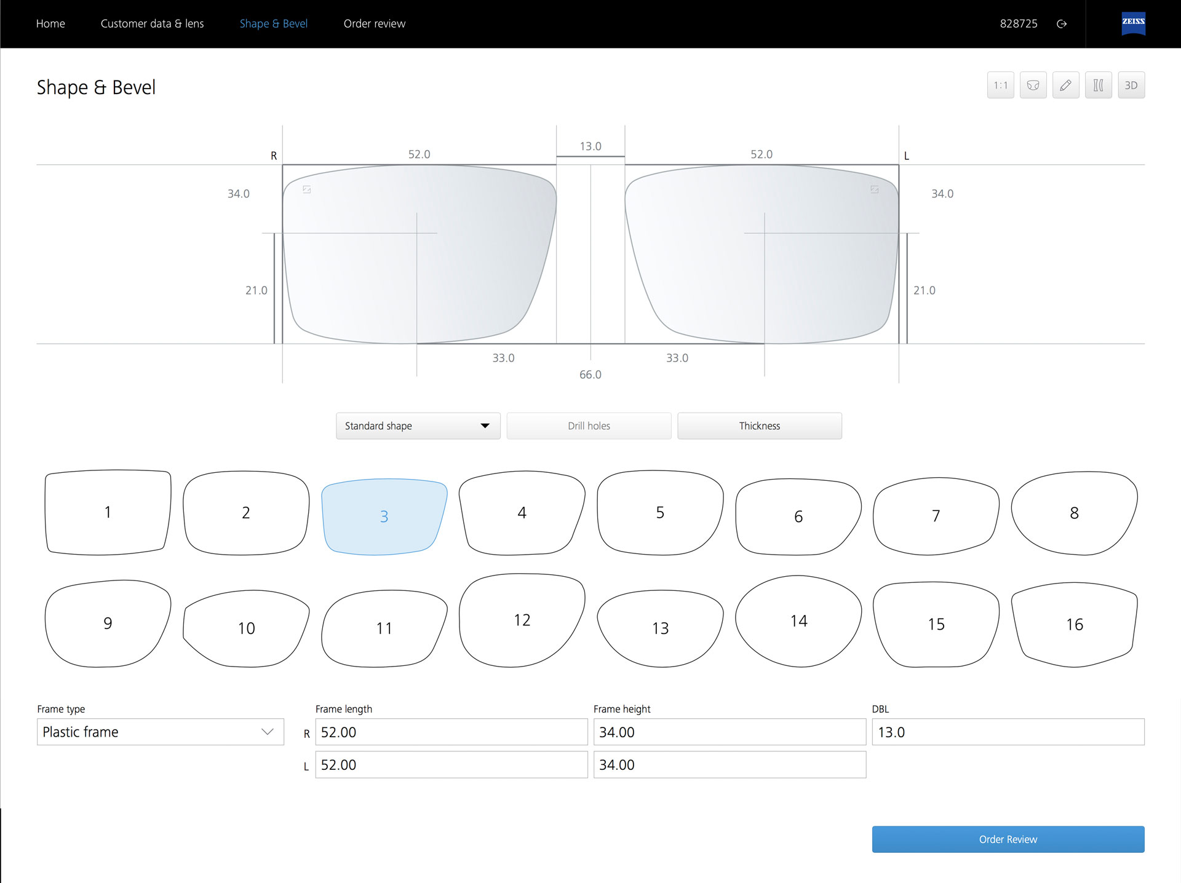The width and height of the screenshot is (1181, 883).
Task: Click the blue Order Review button
Action: 1008,839
